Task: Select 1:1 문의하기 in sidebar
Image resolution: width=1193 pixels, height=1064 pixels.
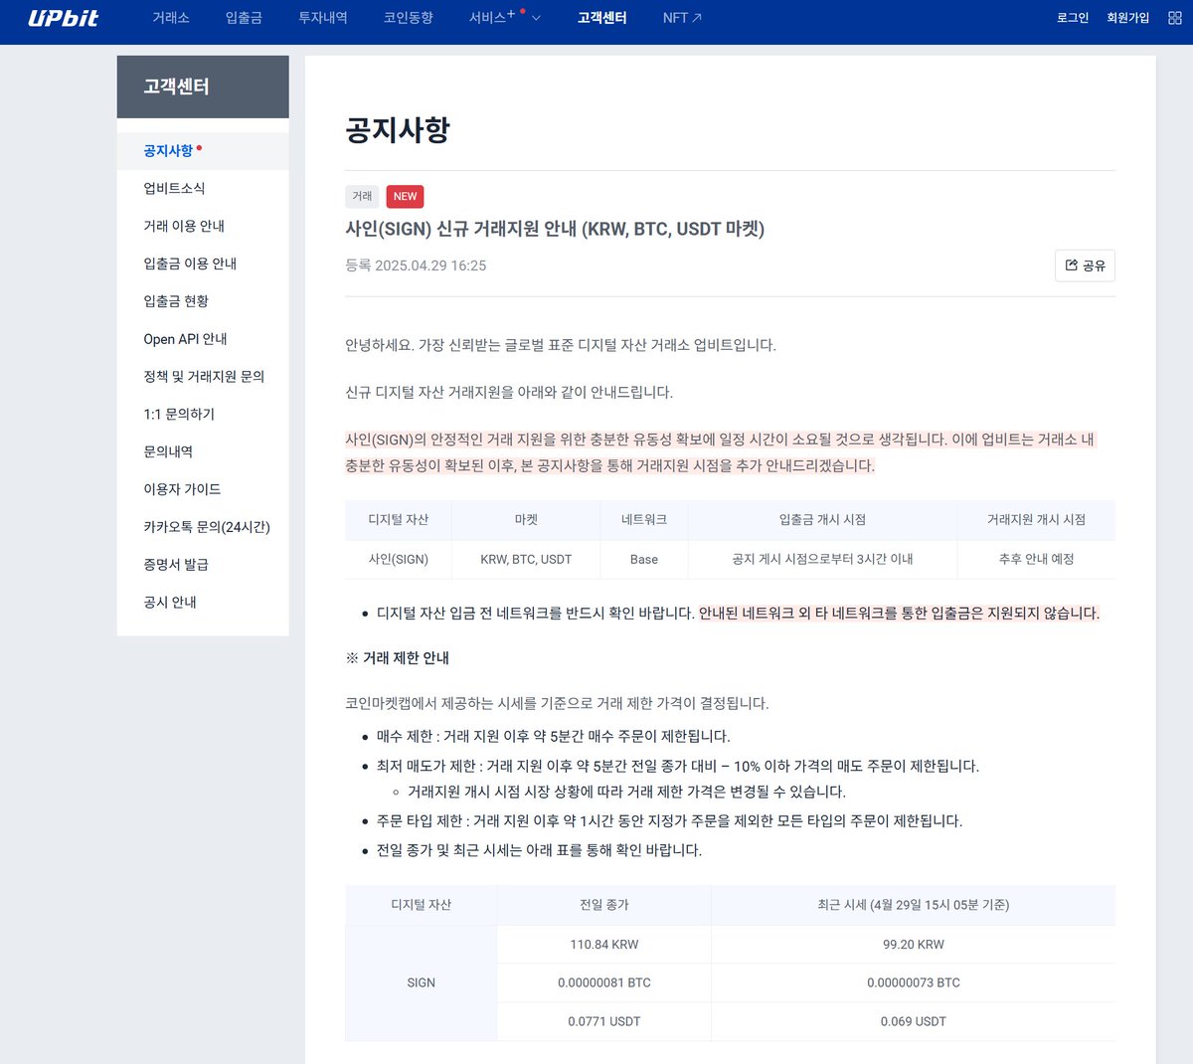Action: pyautogui.click(x=203, y=415)
